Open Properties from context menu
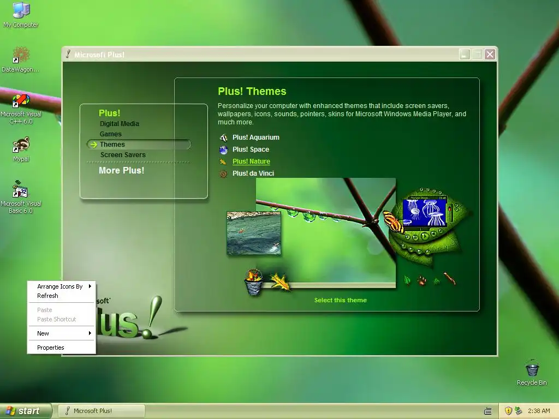Viewport: 559px width, 419px height. [62, 348]
